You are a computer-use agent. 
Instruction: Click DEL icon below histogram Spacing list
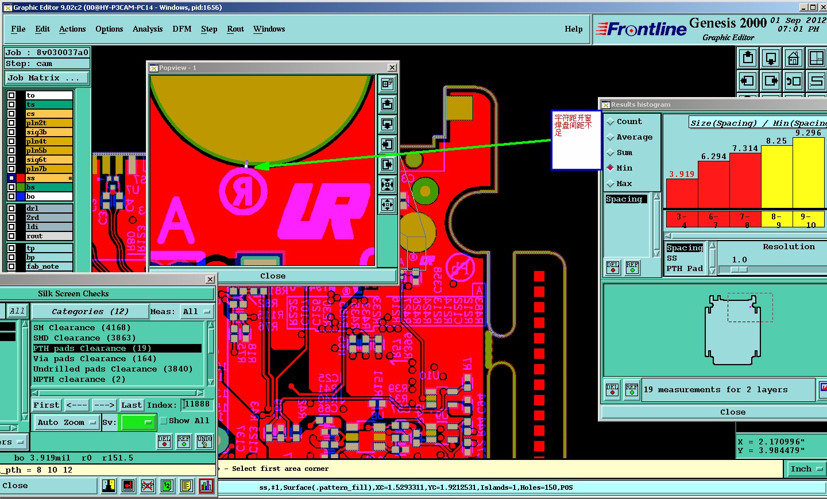pyautogui.click(x=613, y=268)
